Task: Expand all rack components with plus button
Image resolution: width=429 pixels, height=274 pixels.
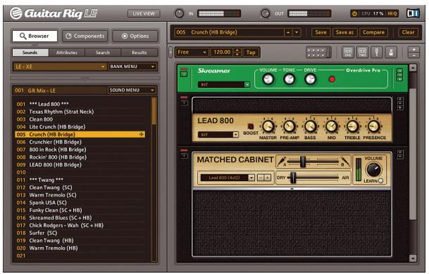Action: click(x=414, y=49)
